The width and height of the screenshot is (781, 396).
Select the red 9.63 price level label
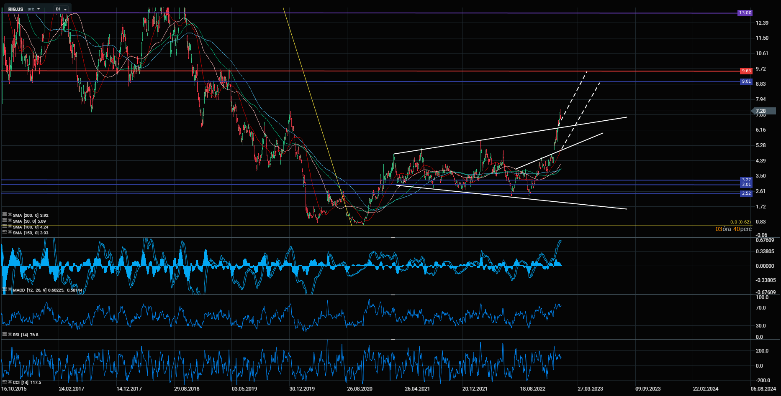click(x=746, y=71)
